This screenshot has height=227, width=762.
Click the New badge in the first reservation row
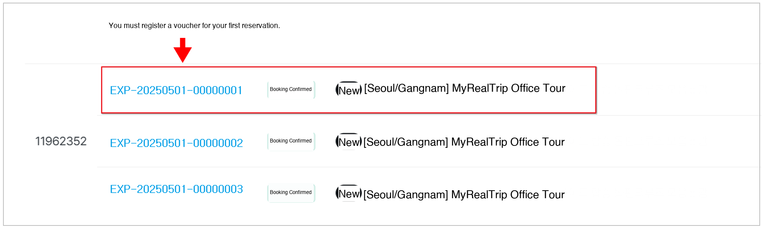tap(349, 90)
